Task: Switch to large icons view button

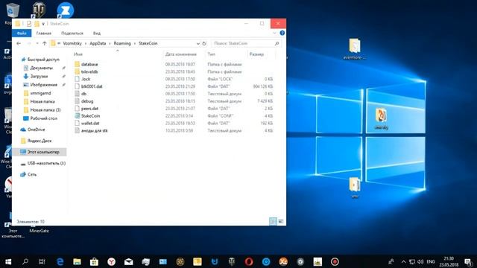Action: pyautogui.click(x=280, y=221)
